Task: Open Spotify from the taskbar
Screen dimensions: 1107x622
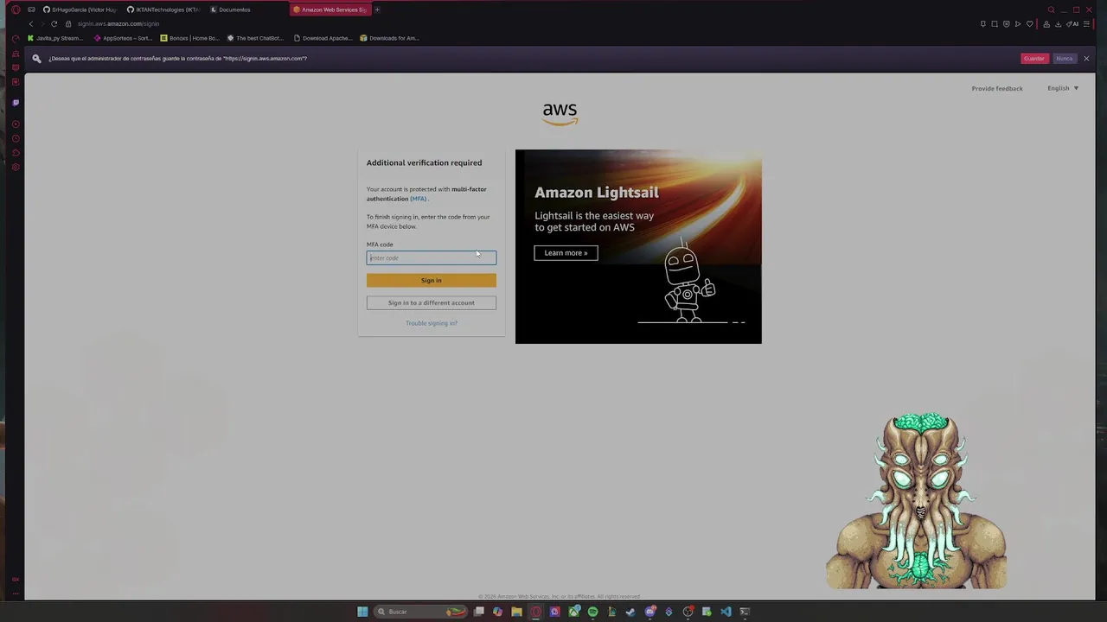Action: click(592, 612)
